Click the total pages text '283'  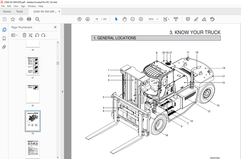coord(105,19)
